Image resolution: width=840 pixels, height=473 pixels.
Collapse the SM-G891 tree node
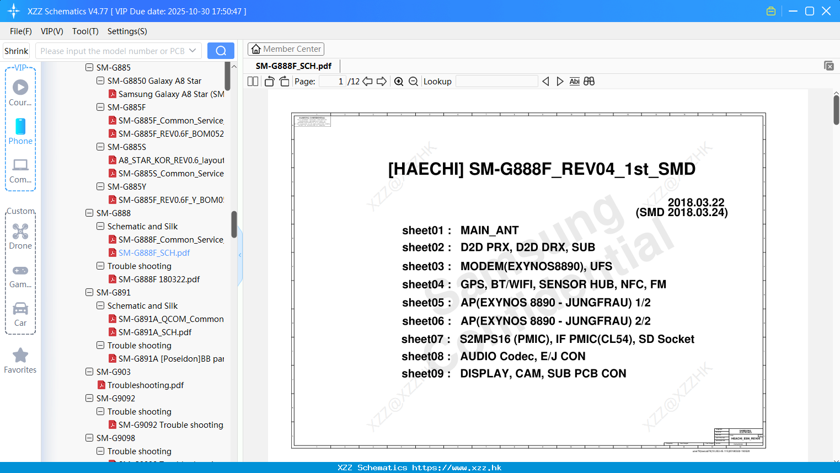[89, 292]
